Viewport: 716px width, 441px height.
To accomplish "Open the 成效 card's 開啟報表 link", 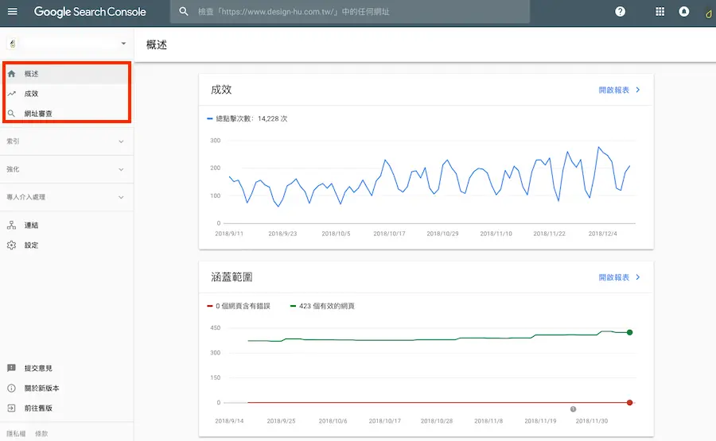I will coord(613,90).
